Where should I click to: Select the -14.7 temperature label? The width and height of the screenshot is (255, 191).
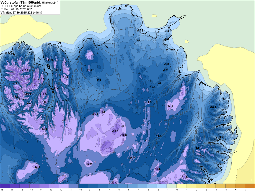pos(46,102)
